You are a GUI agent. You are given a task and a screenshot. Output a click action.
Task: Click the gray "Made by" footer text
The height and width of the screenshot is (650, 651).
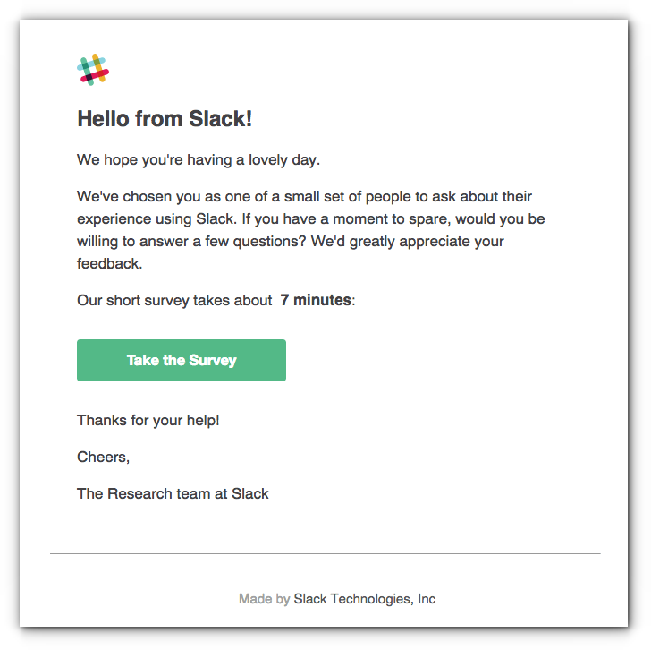point(264,599)
